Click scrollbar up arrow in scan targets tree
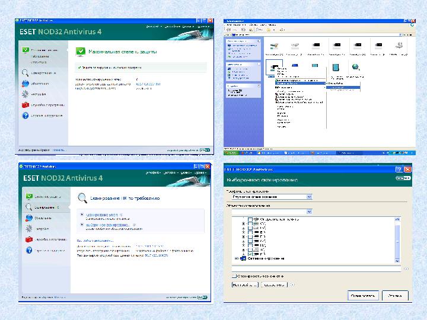Screen dimensions: 427x320 397,219
